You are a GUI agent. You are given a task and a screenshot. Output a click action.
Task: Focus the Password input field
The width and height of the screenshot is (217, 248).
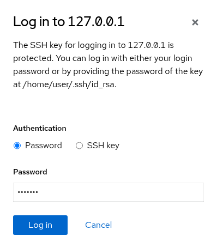pos(108,192)
